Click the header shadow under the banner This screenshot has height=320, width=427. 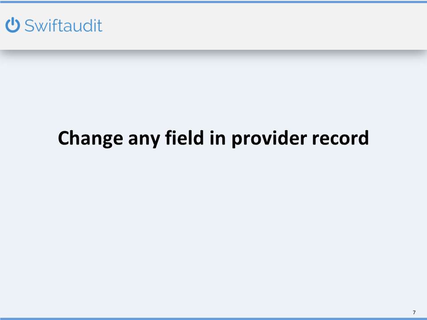213,53
